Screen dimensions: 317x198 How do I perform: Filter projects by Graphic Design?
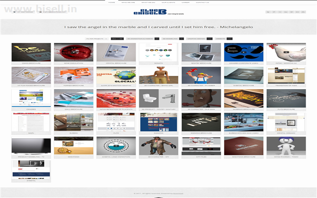coord(199,39)
